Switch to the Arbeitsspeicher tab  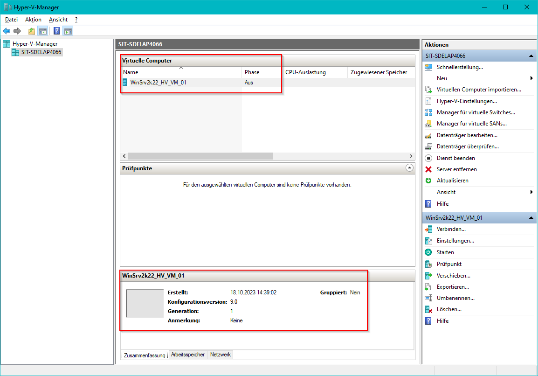188,355
